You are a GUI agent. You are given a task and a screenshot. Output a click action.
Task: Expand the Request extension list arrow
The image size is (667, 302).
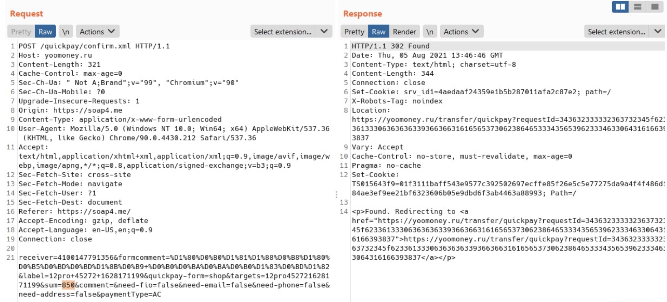pos(324,32)
